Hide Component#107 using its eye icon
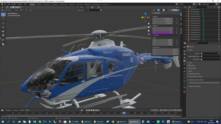Screen dimensions: 221x124 coord(219,21)
